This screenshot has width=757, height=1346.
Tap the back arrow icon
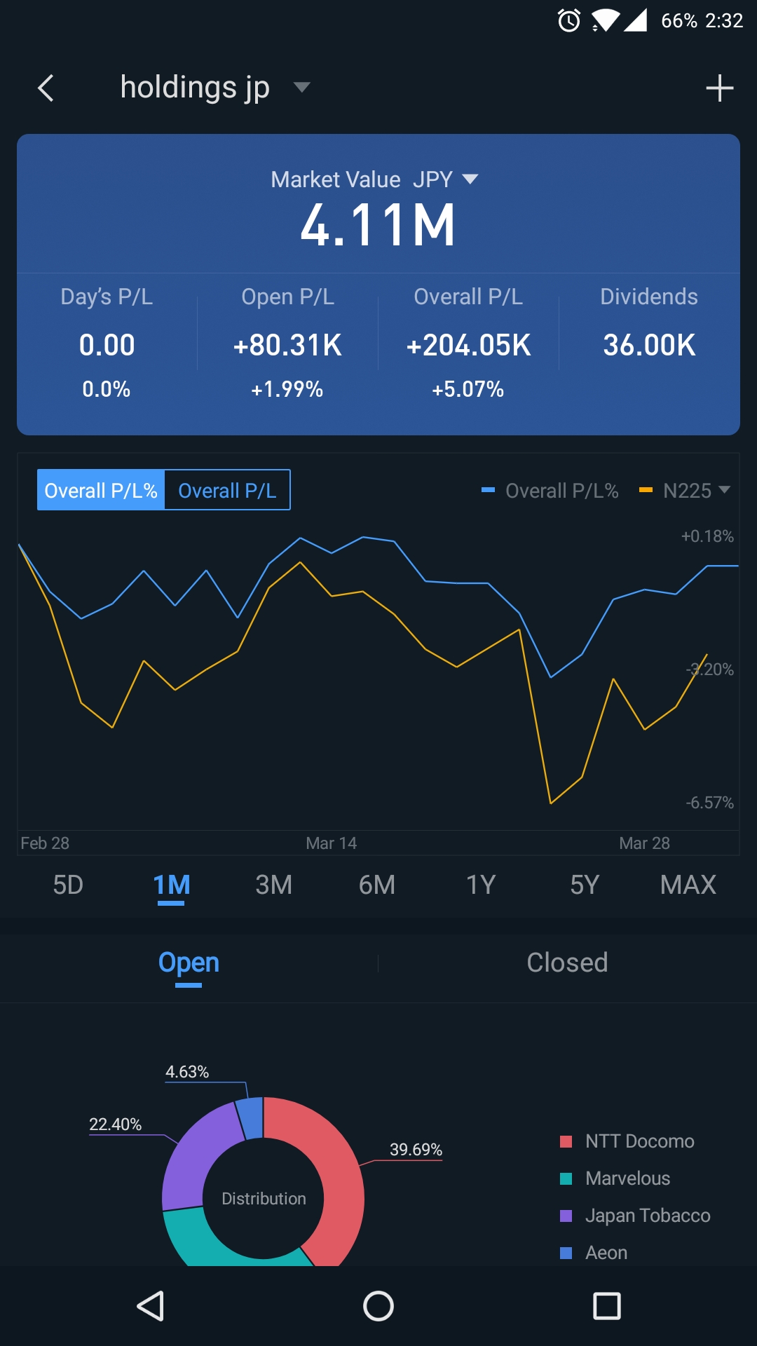(46, 88)
